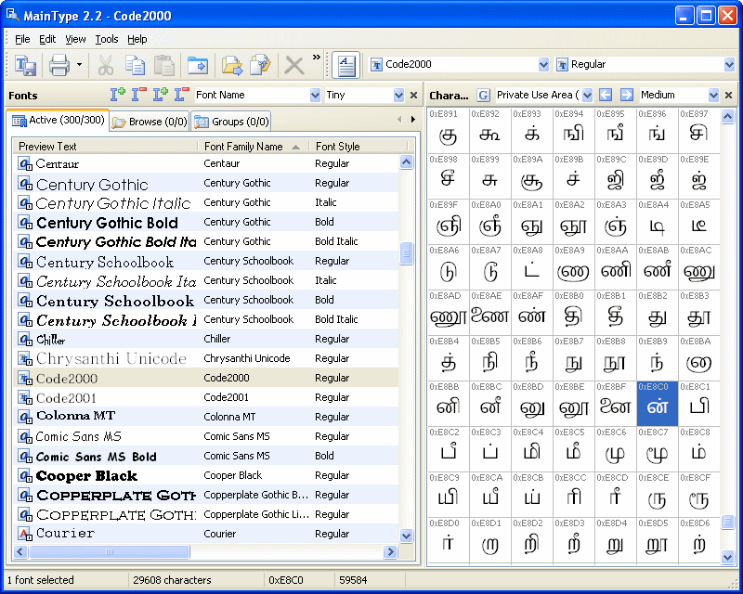
Task: Click the leftmost blue I icon with green plus
Action: [x=117, y=95]
